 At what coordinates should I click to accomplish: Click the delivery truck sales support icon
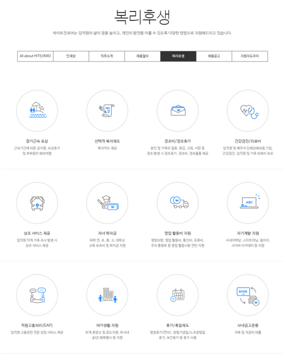click(178, 203)
